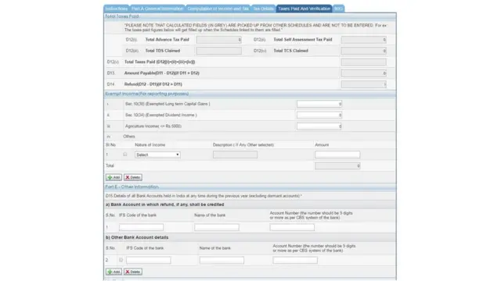Viewport: 501px width, 281px height.
Task: Switch to Part A General Information tab
Action: pos(157,9)
